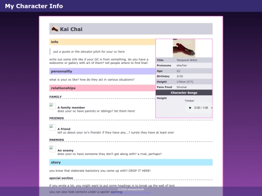Screen dimensions: 262x196
Task: Click the Age row label
Action: click(x=160, y=71)
